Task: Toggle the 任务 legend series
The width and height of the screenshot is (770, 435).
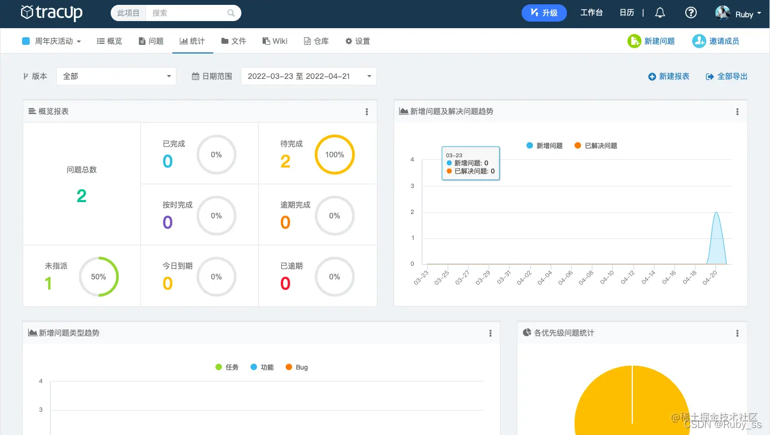Action: coord(227,367)
